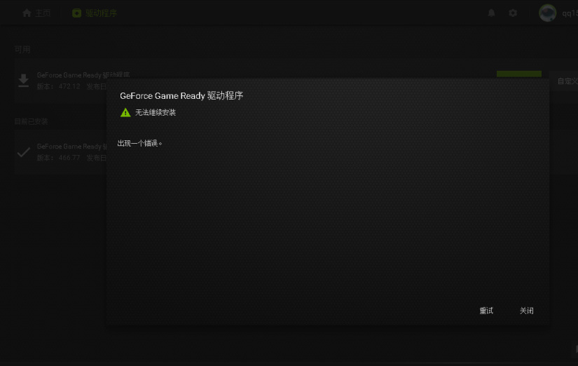Image resolution: width=578 pixels, height=366 pixels.
Task: Click the home house icon
Action: [x=27, y=13]
